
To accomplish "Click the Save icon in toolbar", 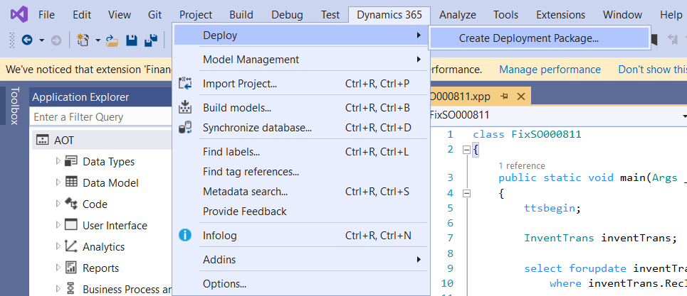I will [132, 40].
